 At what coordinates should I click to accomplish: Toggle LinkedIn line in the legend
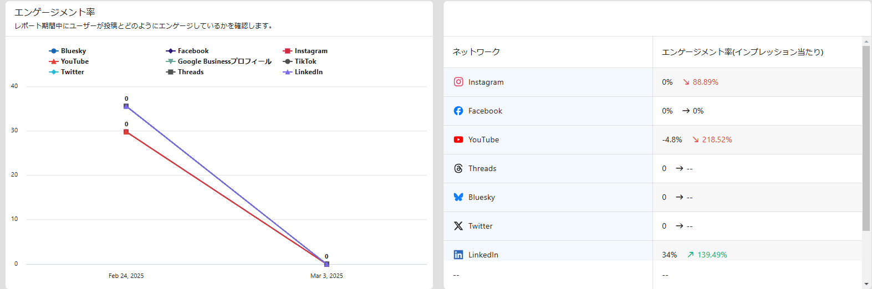coord(303,72)
